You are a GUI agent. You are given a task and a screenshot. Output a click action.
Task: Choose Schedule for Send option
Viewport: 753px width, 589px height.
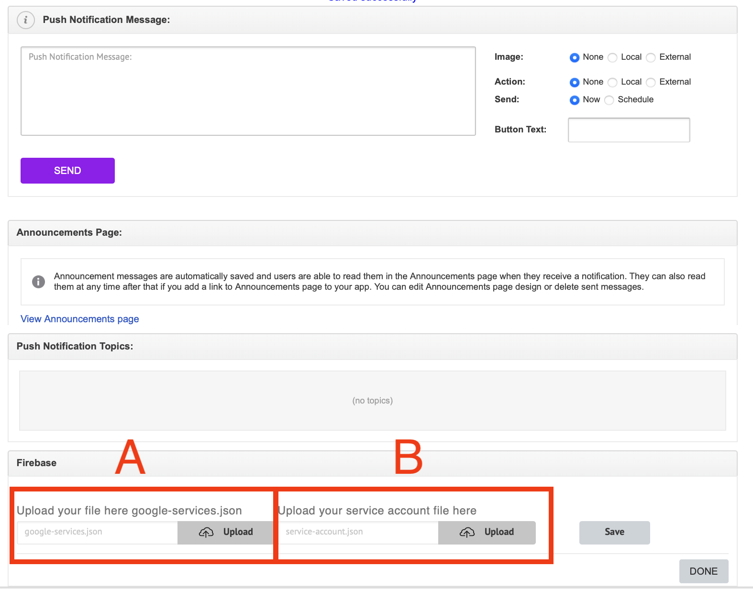point(609,100)
